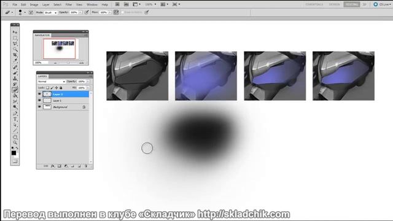Switch to Painting workspace button
The height and width of the screenshot is (221, 393).
352,4
